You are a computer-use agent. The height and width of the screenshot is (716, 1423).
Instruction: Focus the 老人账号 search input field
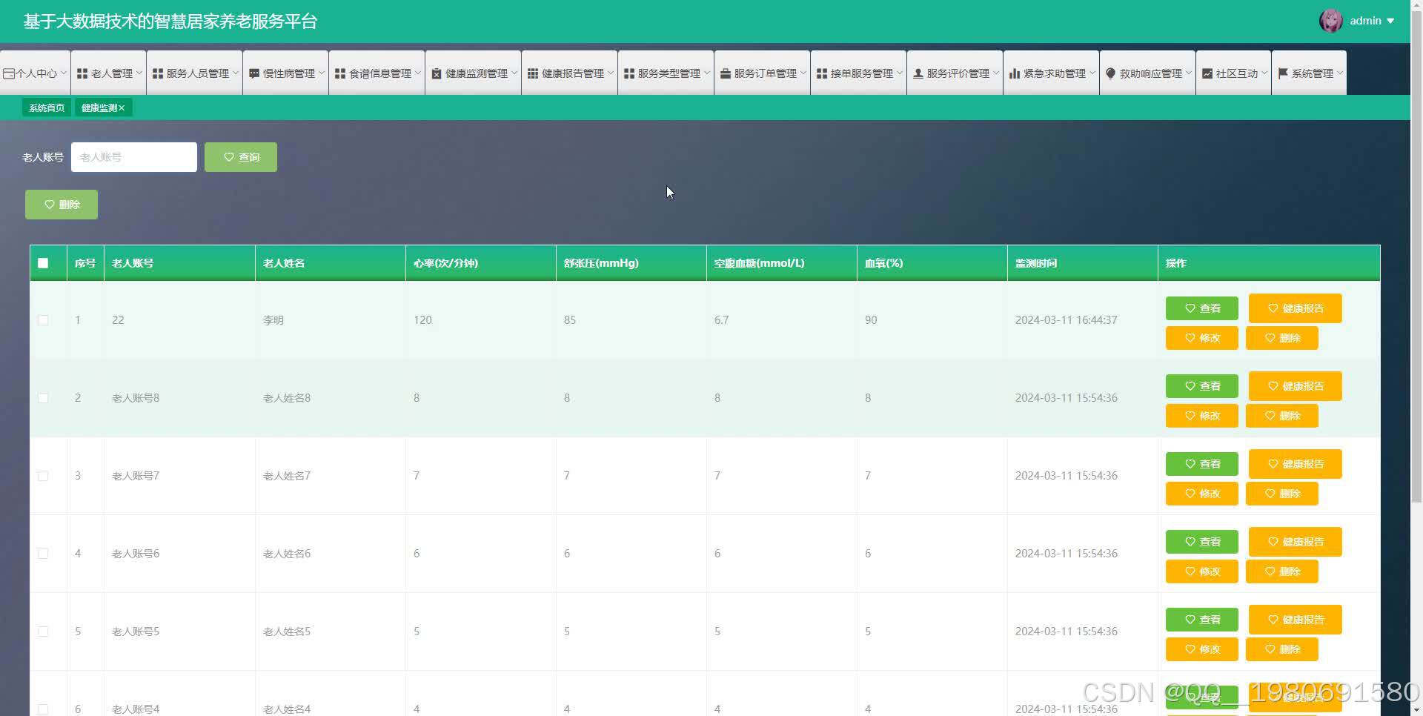pos(134,157)
